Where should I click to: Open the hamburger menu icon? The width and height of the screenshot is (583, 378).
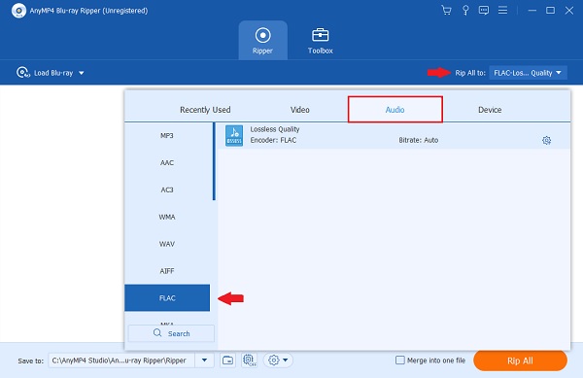[502, 11]
